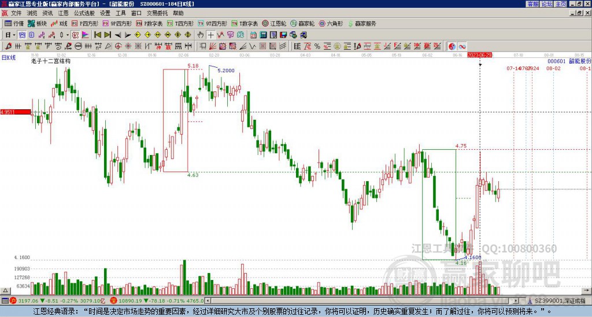592x317 pixels.
Task: Click the horizontal scrollbar right arrow
Action: (x=516, y=301)
